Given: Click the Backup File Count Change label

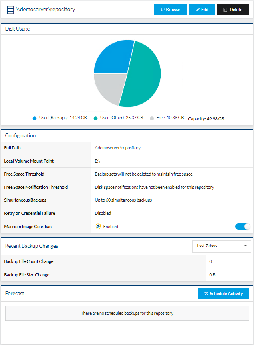Looking at the screenshot, I should [29, 261].
